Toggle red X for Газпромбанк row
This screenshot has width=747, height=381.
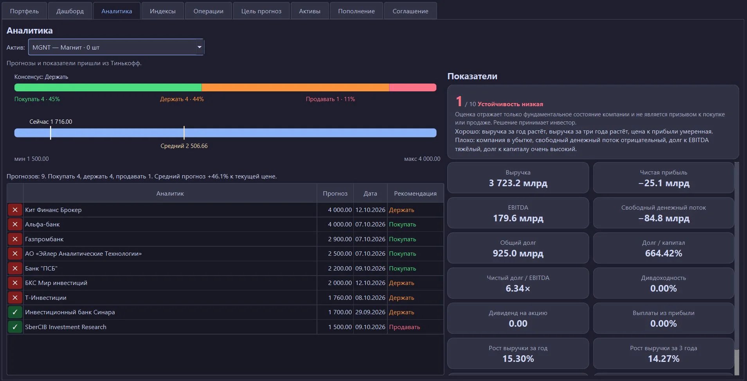click(15, 239)
